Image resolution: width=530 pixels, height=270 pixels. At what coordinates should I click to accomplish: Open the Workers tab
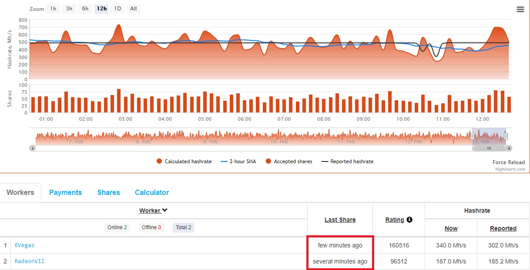tap(20, 192)
